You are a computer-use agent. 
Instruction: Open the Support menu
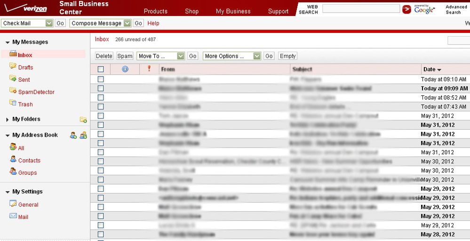tap(278, 11)
